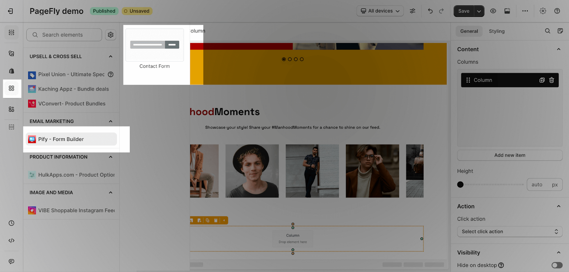
Task: Open element catalog settings gear
Action: pyautogui.click(x=111, y=35)
